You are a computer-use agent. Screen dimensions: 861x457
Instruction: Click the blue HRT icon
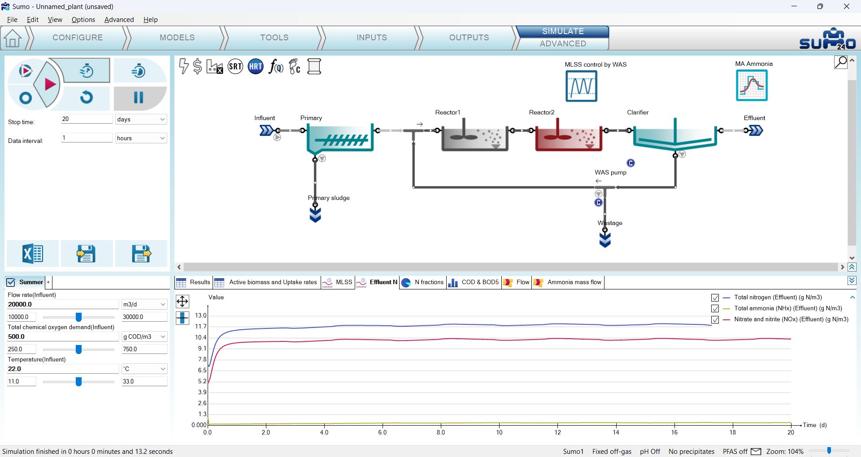pos(256,67)
